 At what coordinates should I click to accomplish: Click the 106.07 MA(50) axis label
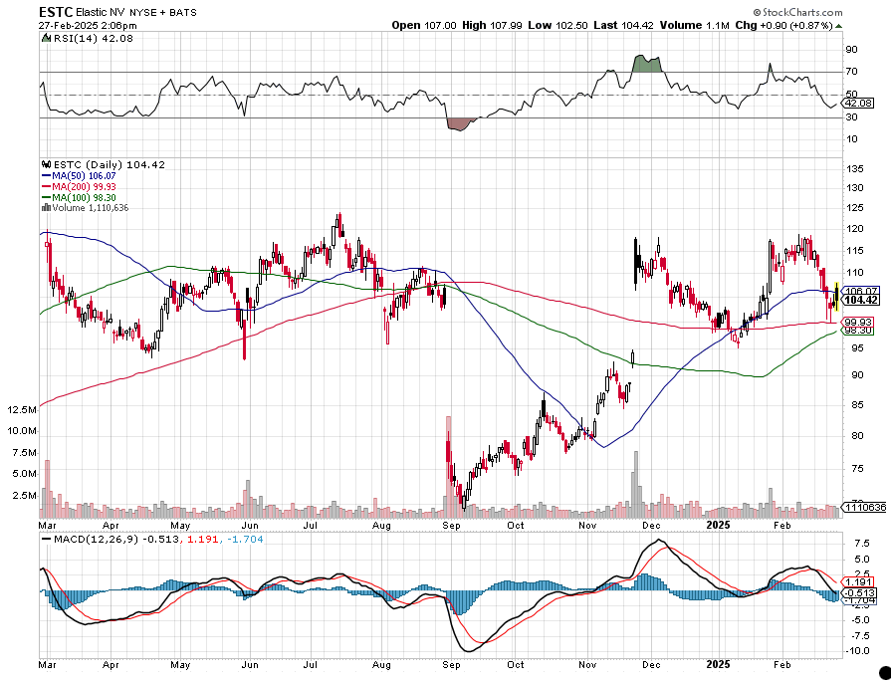pos(858,290)
